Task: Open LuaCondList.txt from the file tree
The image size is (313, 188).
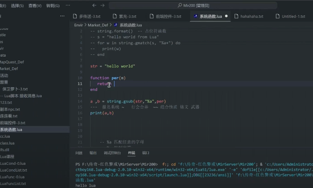Action: click(14, 170)
